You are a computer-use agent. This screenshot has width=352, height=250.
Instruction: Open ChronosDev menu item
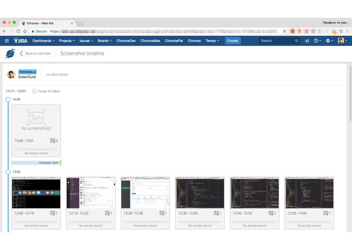pyautogui.click(x=126, y=41)
